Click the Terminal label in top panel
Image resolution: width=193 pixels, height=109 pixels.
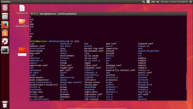click(6, 2)
